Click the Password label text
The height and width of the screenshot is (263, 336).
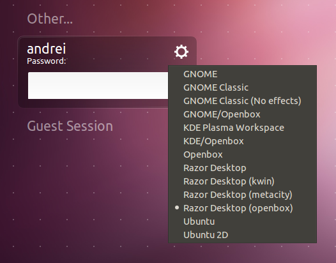(x=46, y=61)
